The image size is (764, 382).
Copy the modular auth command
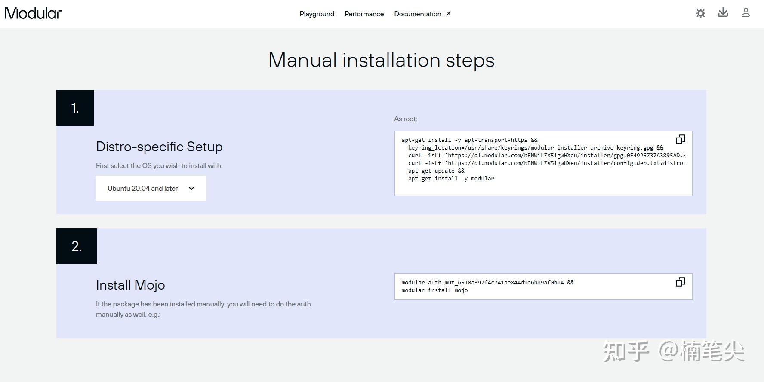click(x=680, y=282)
